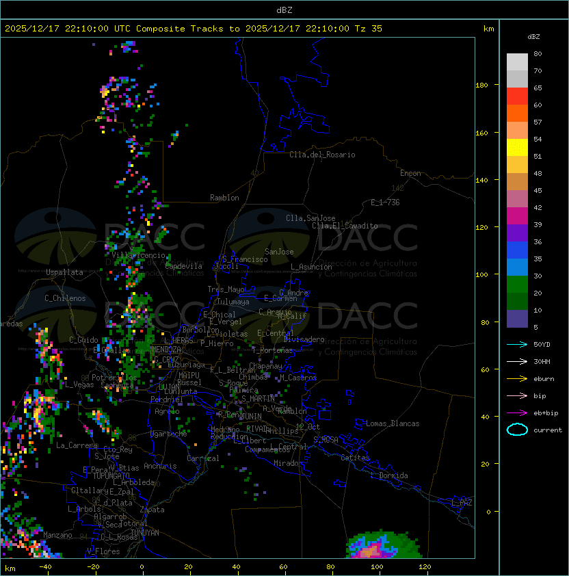Viewport: 569px width, 576px height.
Task: Click the Tulumaya map label
Action: click(233, 302)
